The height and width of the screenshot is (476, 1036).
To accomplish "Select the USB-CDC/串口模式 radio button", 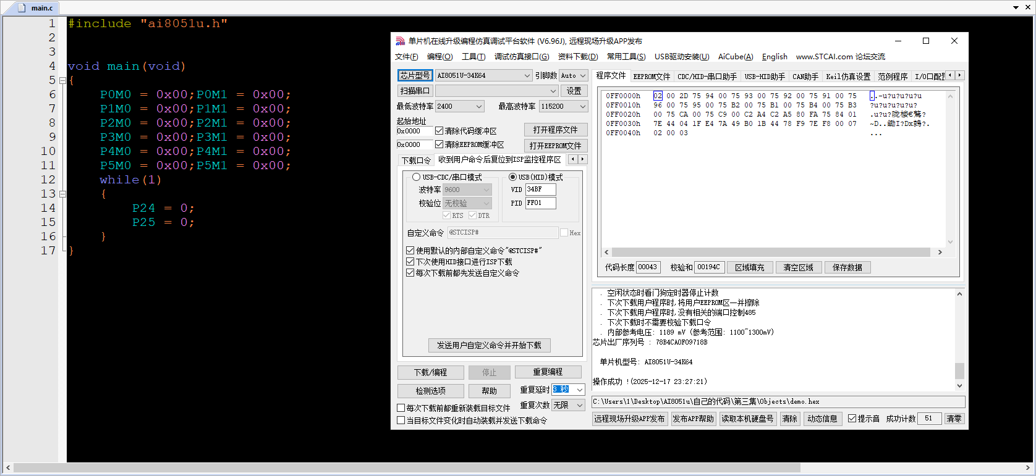I will point(416,177).
